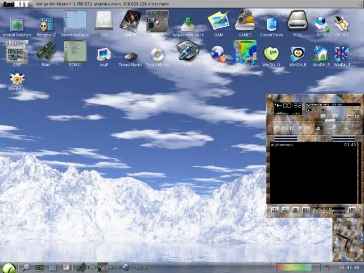Open the playlist Add File menu
This screenshot has width=364, height=273.
coord(275,210)
